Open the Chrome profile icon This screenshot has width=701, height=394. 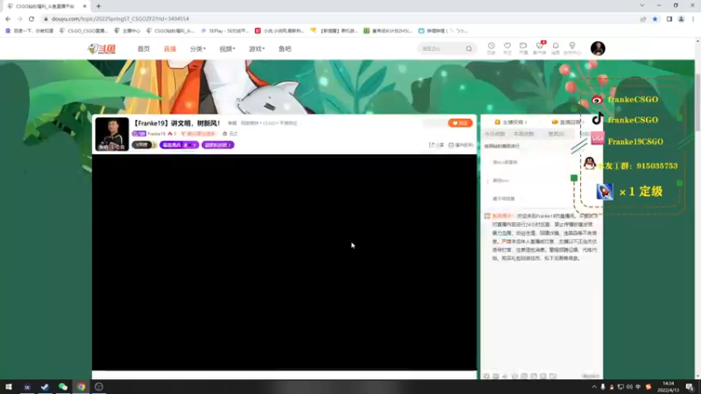pos(682,18)
